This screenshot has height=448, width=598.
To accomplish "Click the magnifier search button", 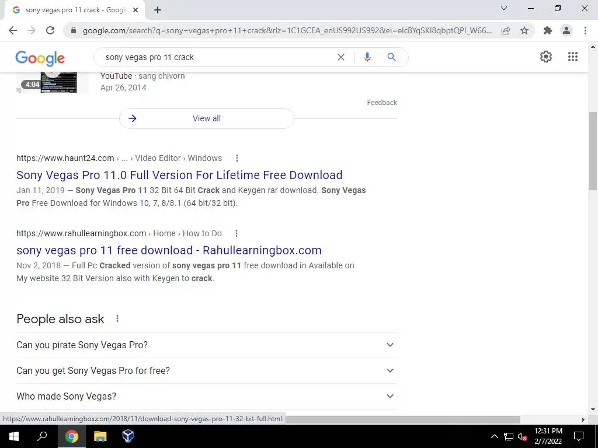I will [391, 57].
